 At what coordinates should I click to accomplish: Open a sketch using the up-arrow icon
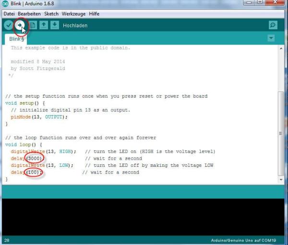[44, 25]
